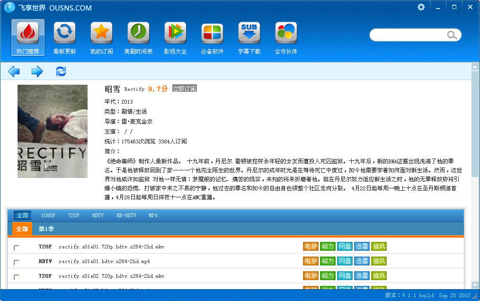Click 电驴 for s01e01 720p mkv

[311, 246]
